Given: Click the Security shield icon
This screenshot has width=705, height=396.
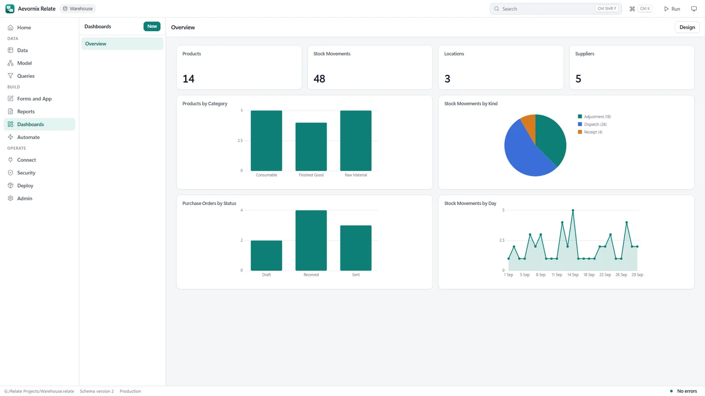Looking at the screenshot, I should [x=10, y=173].
